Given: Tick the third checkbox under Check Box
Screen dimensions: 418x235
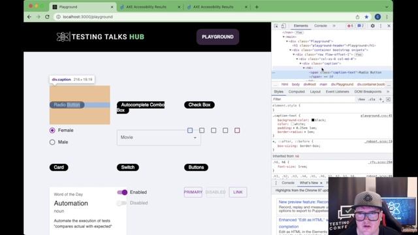Looking at the screenshot, I should (214, 131).
